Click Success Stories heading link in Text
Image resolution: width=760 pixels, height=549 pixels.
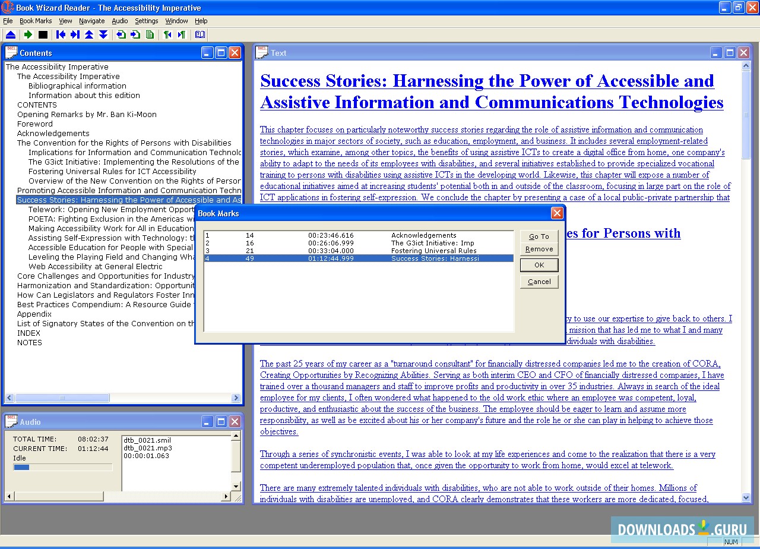492,91
